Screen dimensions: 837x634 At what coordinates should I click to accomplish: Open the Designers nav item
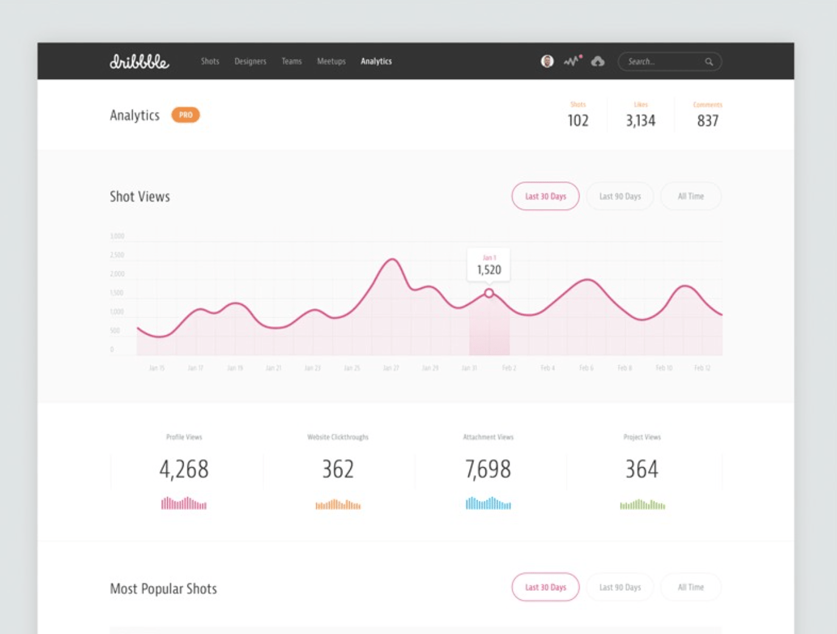[251, 61]
